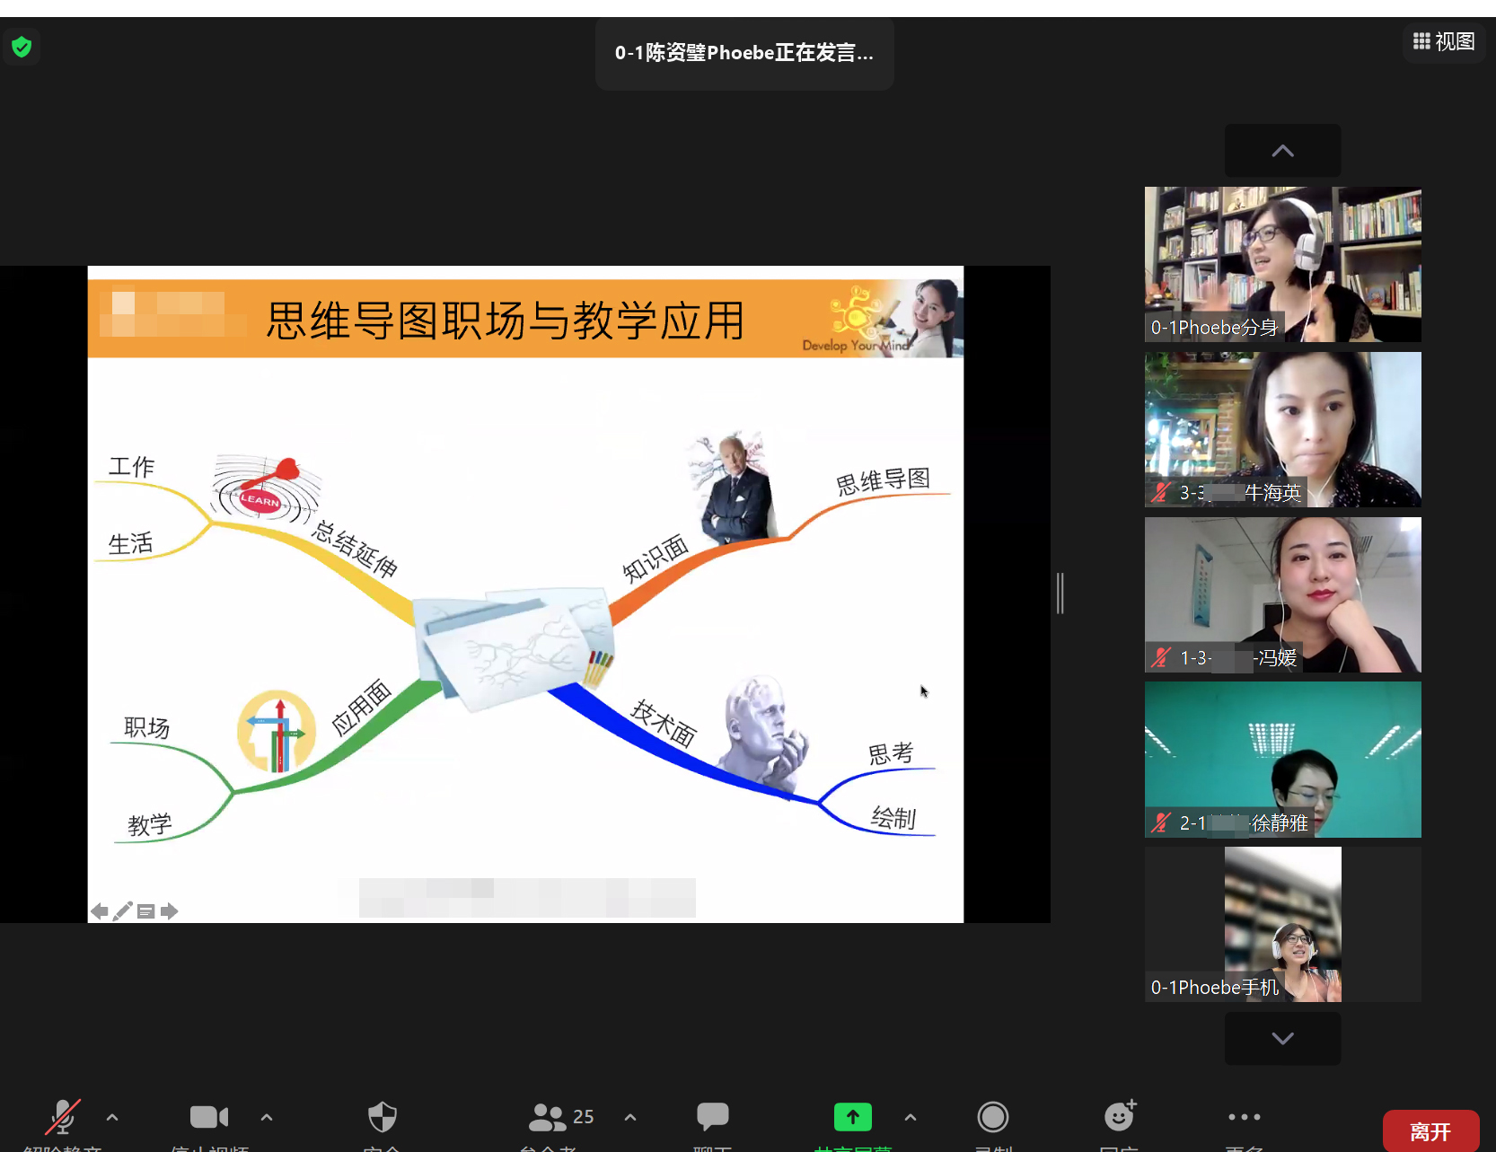Open share screen options caret
Image resolution: width=1496 pixels, height=1152 pixels.
[911, 1118]
